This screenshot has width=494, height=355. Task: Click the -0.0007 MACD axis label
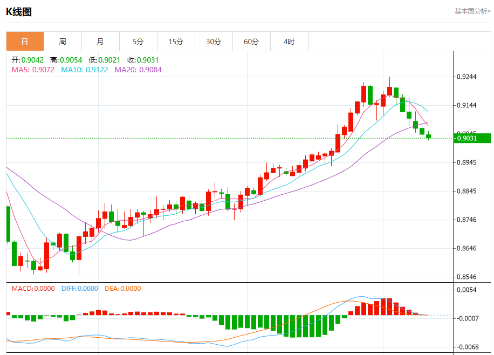click(x=468, y=318)
